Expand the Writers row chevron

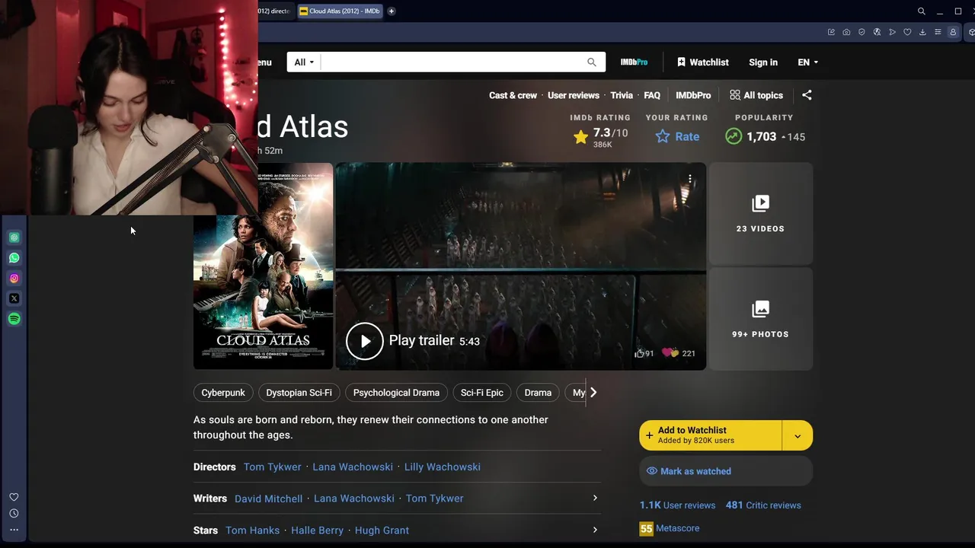(x=595, y=498)
